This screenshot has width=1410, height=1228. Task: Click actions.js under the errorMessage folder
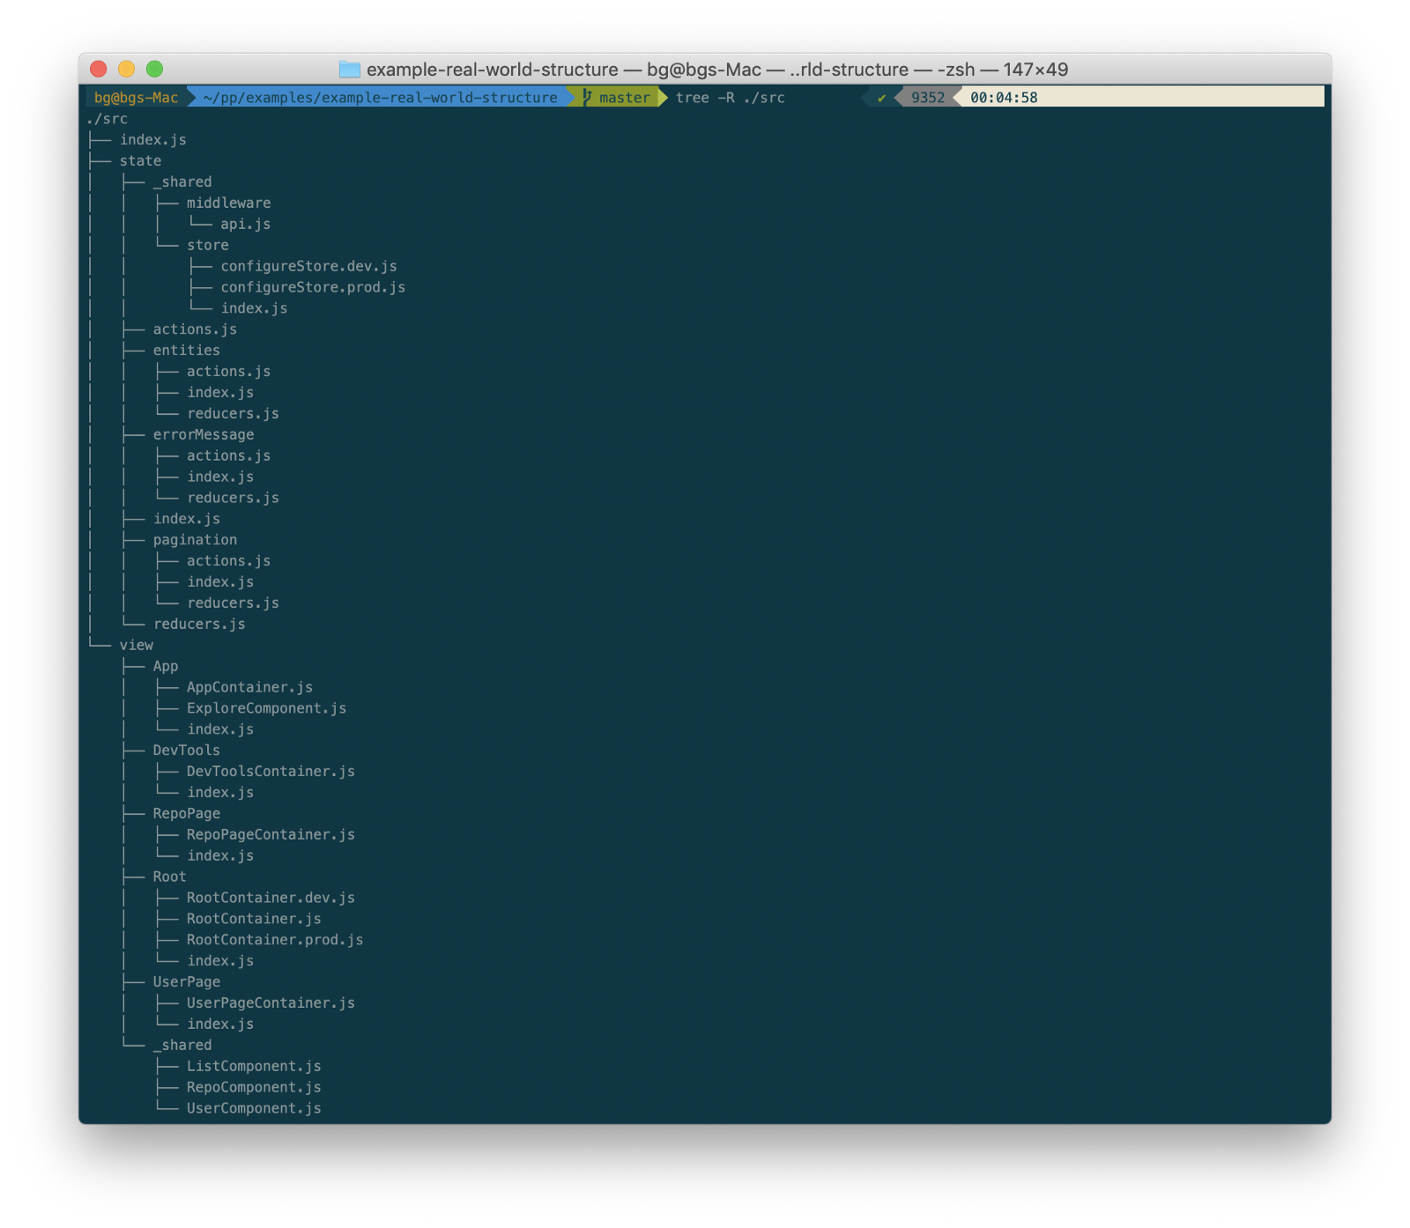pos(229,456)
